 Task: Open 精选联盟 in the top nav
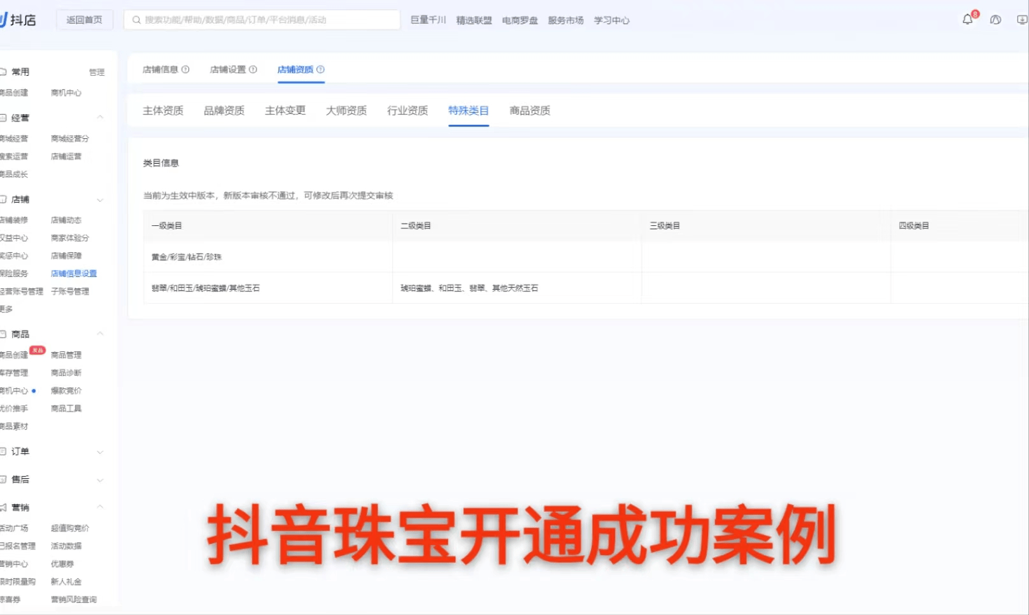pyautogui.click(x=474, y=20)
